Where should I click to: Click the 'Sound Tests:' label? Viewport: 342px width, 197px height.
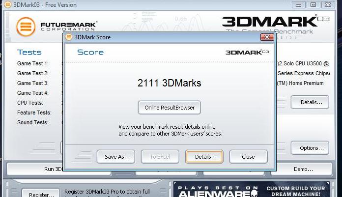tap(33, 122)
